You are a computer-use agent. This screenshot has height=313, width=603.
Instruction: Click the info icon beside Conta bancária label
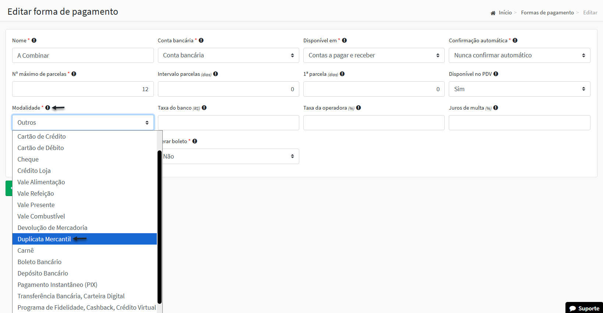click(x=201, y=40)
